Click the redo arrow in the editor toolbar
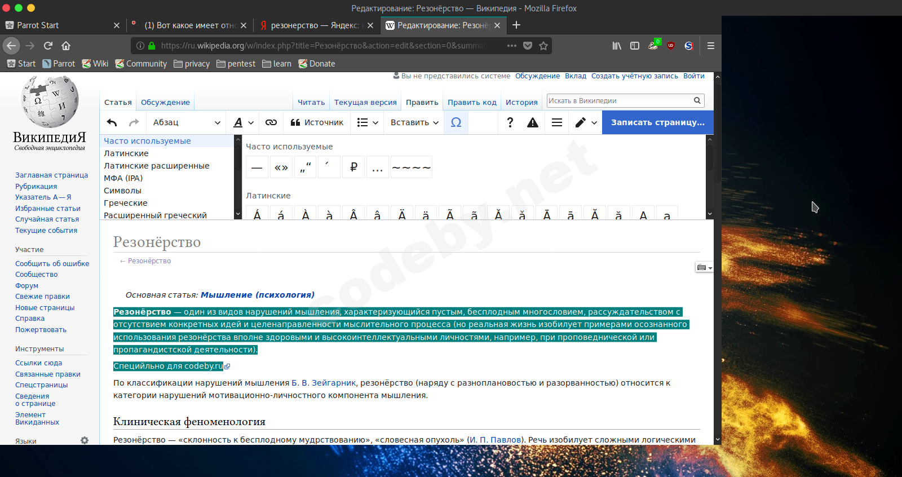 [x=134, y=122]
